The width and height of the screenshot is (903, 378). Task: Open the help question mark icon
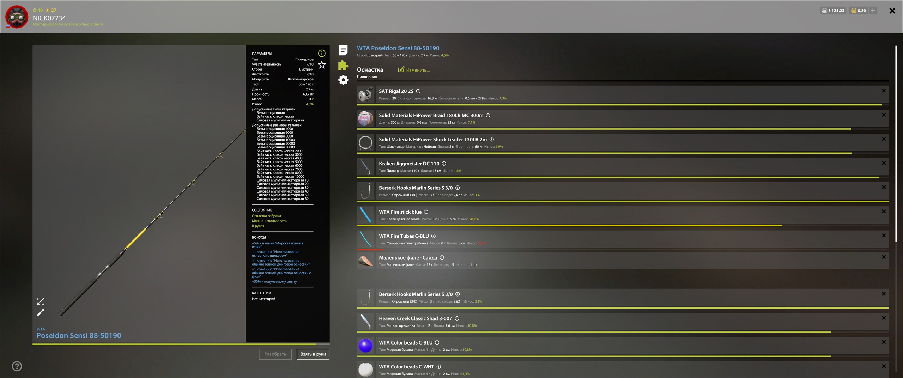tap(17, 366)
